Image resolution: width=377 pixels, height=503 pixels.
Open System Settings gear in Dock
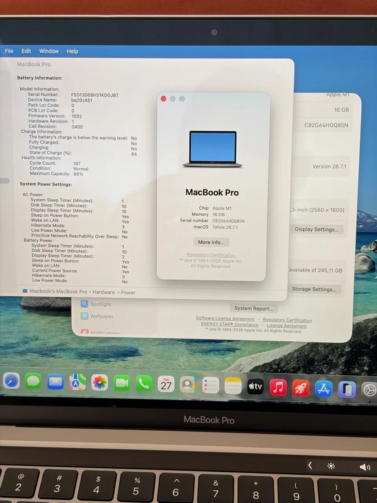point(369,390)
